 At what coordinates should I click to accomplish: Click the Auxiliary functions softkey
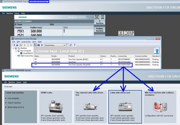100,30
